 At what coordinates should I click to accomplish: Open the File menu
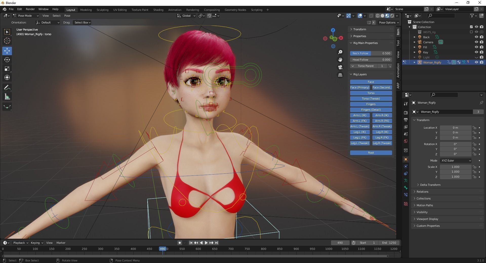(x=11, y=9)
